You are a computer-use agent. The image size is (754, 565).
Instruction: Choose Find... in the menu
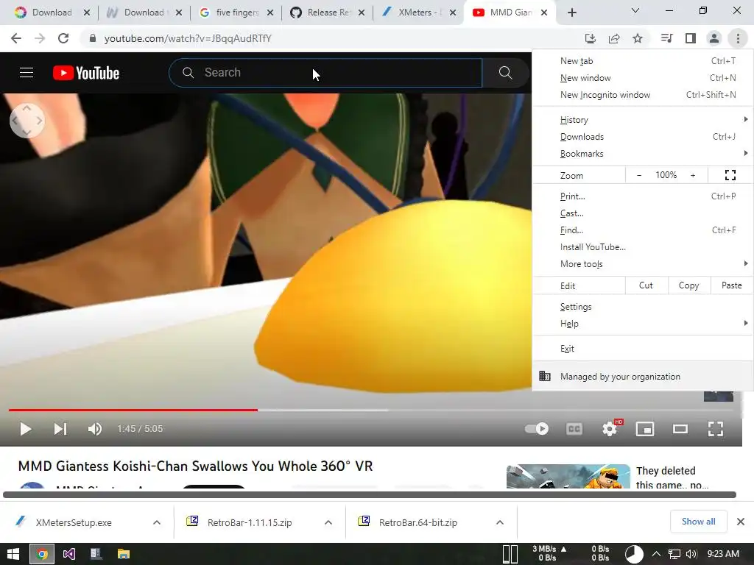[643, 230]
